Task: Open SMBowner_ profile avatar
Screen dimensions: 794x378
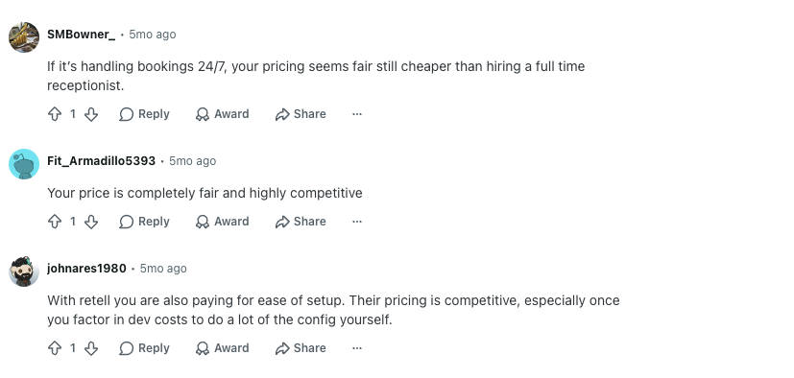Action: 24,37
